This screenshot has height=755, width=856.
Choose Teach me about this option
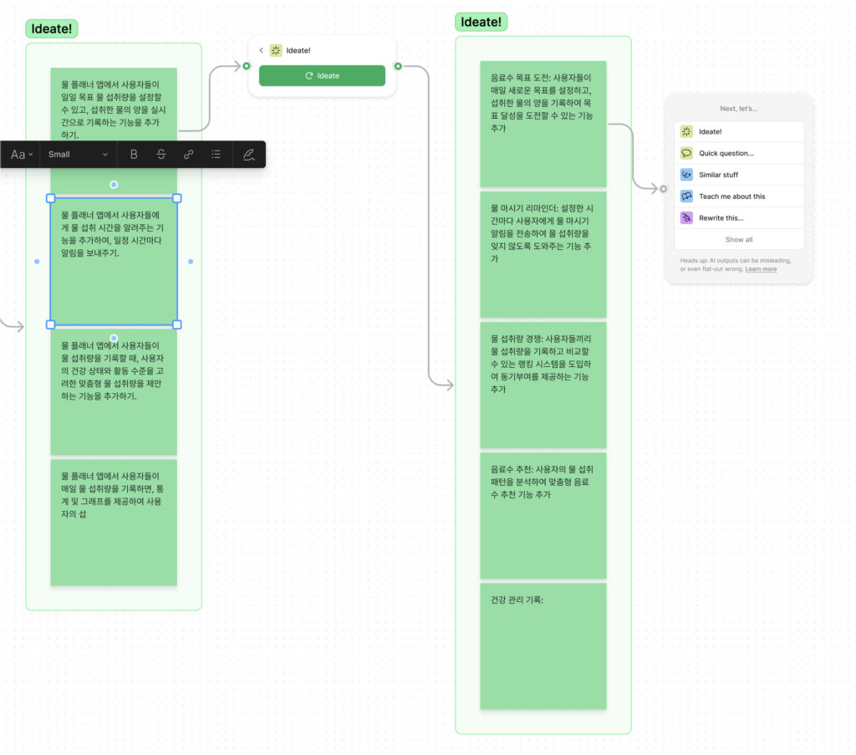(739, 196)
